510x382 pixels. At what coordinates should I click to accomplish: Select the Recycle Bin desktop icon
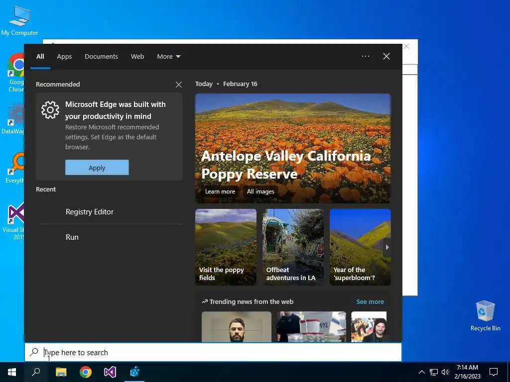coord(485,315)
